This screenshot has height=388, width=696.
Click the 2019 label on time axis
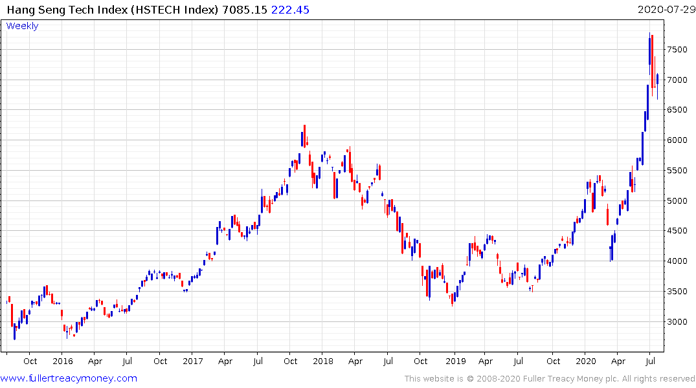click(x=455, y=361)
